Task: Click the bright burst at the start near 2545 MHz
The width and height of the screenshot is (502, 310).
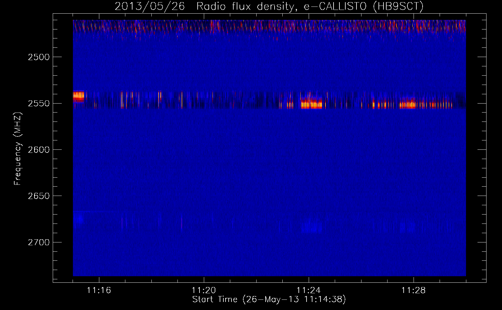Action: (78, 96)
